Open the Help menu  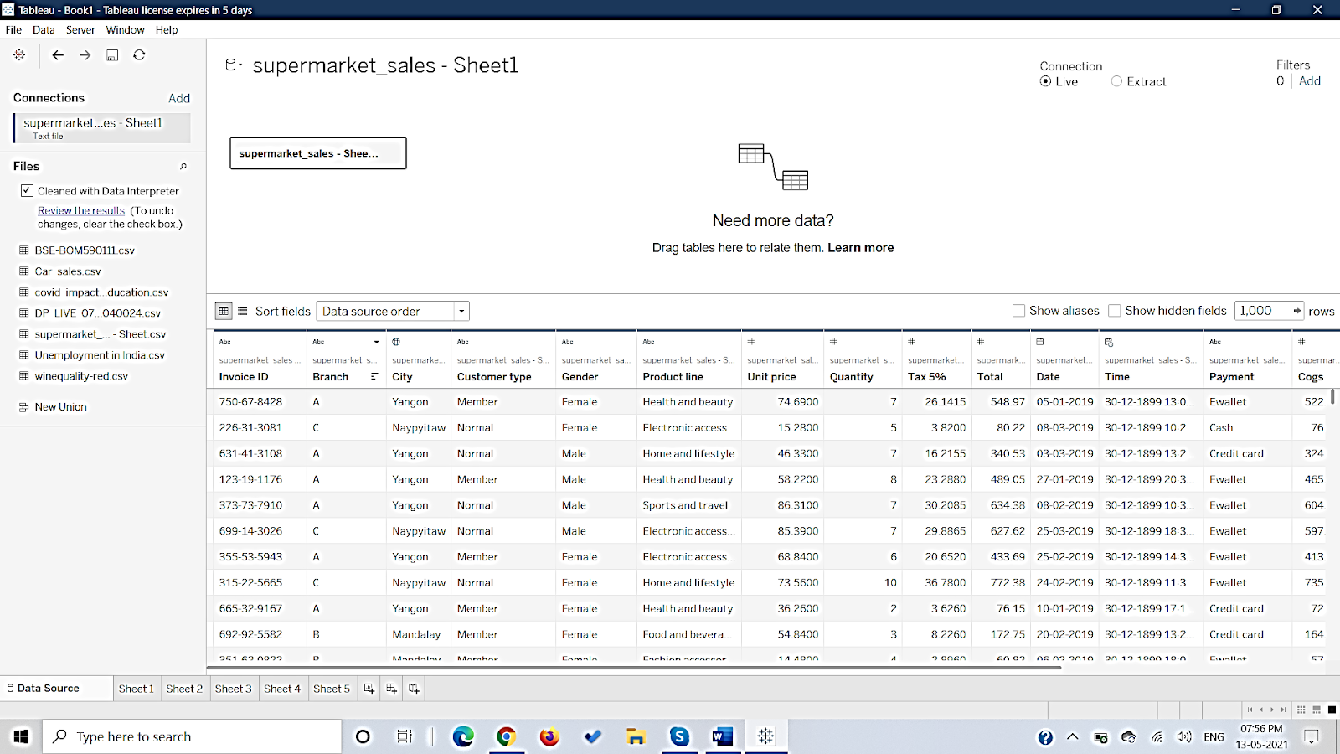tap(167, 29)
